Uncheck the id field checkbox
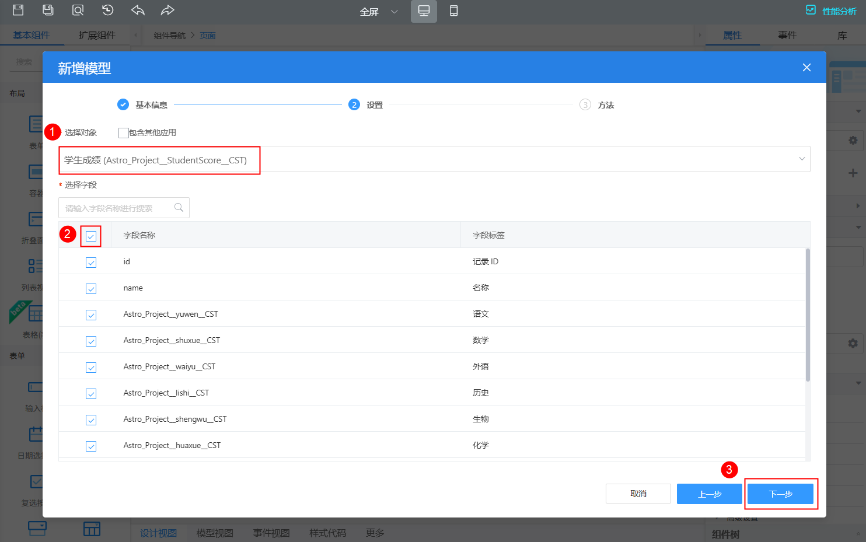Screen dimensions: 866x542 (91, 262)
